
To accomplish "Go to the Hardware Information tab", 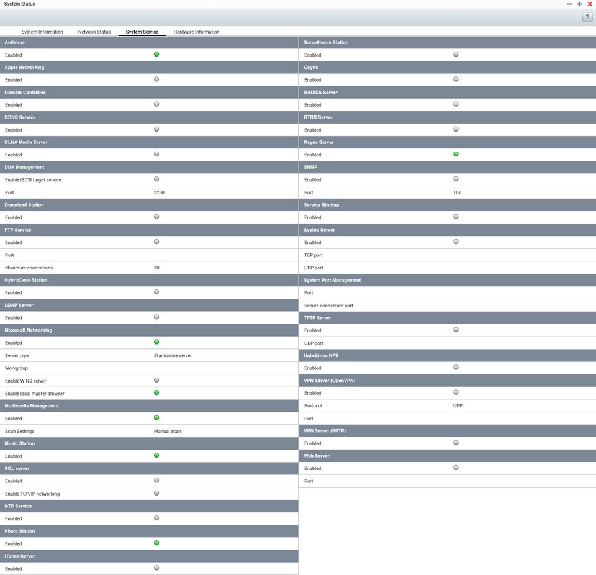I will click(197, 32).
